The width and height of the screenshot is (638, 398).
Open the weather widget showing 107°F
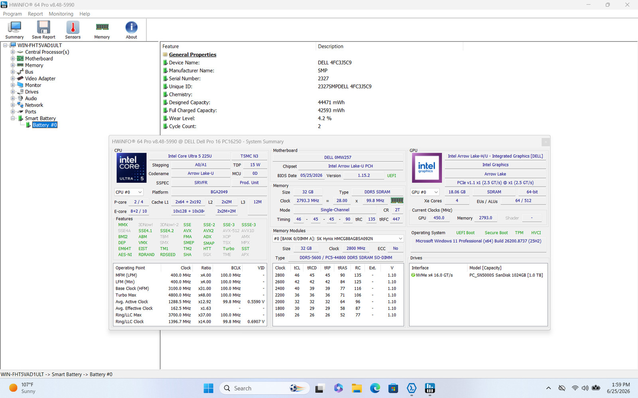click(22, 388)
